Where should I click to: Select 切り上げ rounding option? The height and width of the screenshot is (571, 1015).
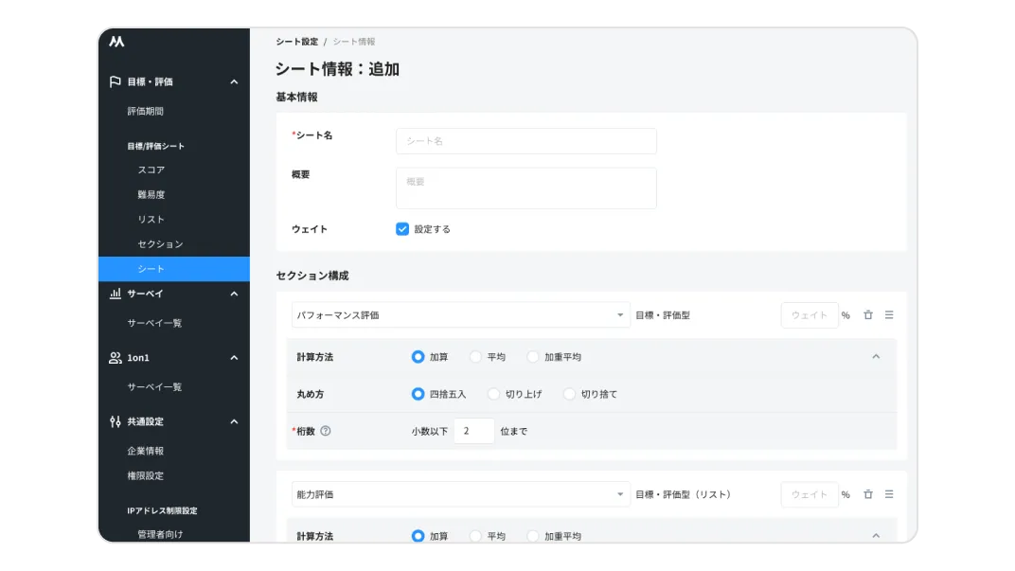point(493,394)
